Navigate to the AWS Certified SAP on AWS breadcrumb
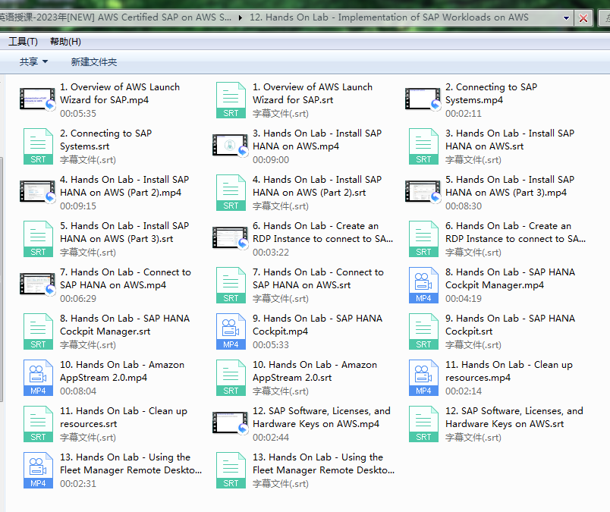 115,17
